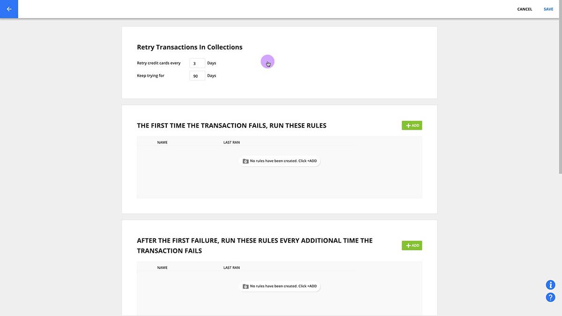562x316 pixels.
Task: Click the plus icon on second ADD button
Action: pos(408,245)
